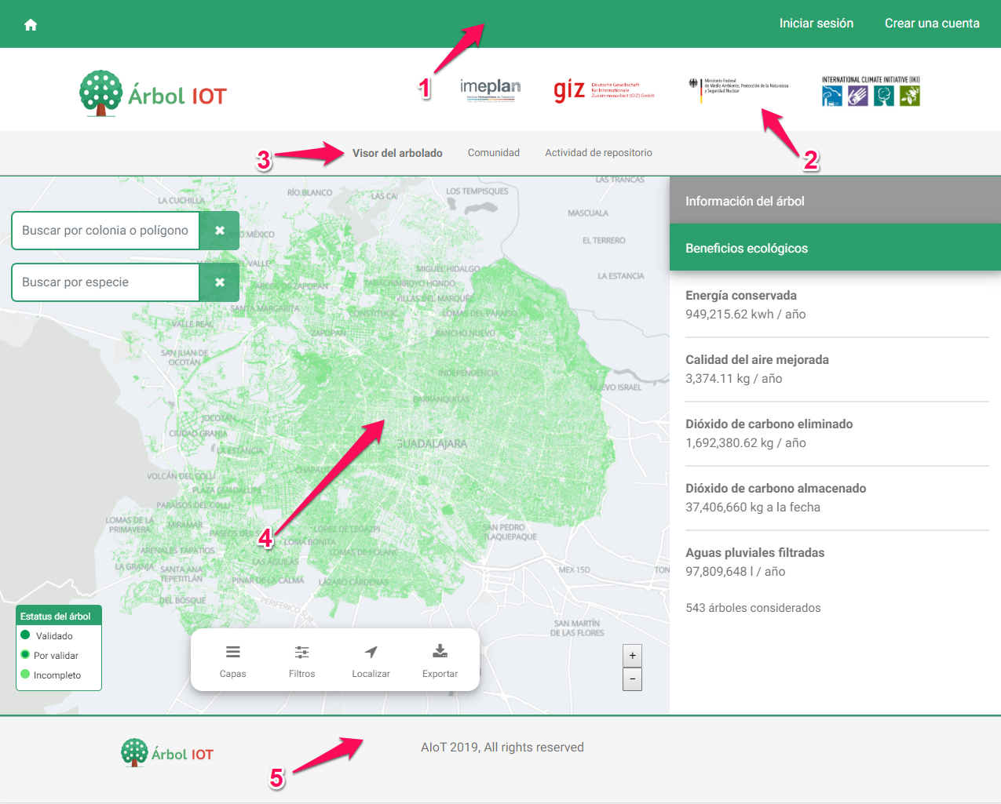Select the SAN PEDRO TLAQUEPAQUE map label
The image size is (1001, 804).
509,532
